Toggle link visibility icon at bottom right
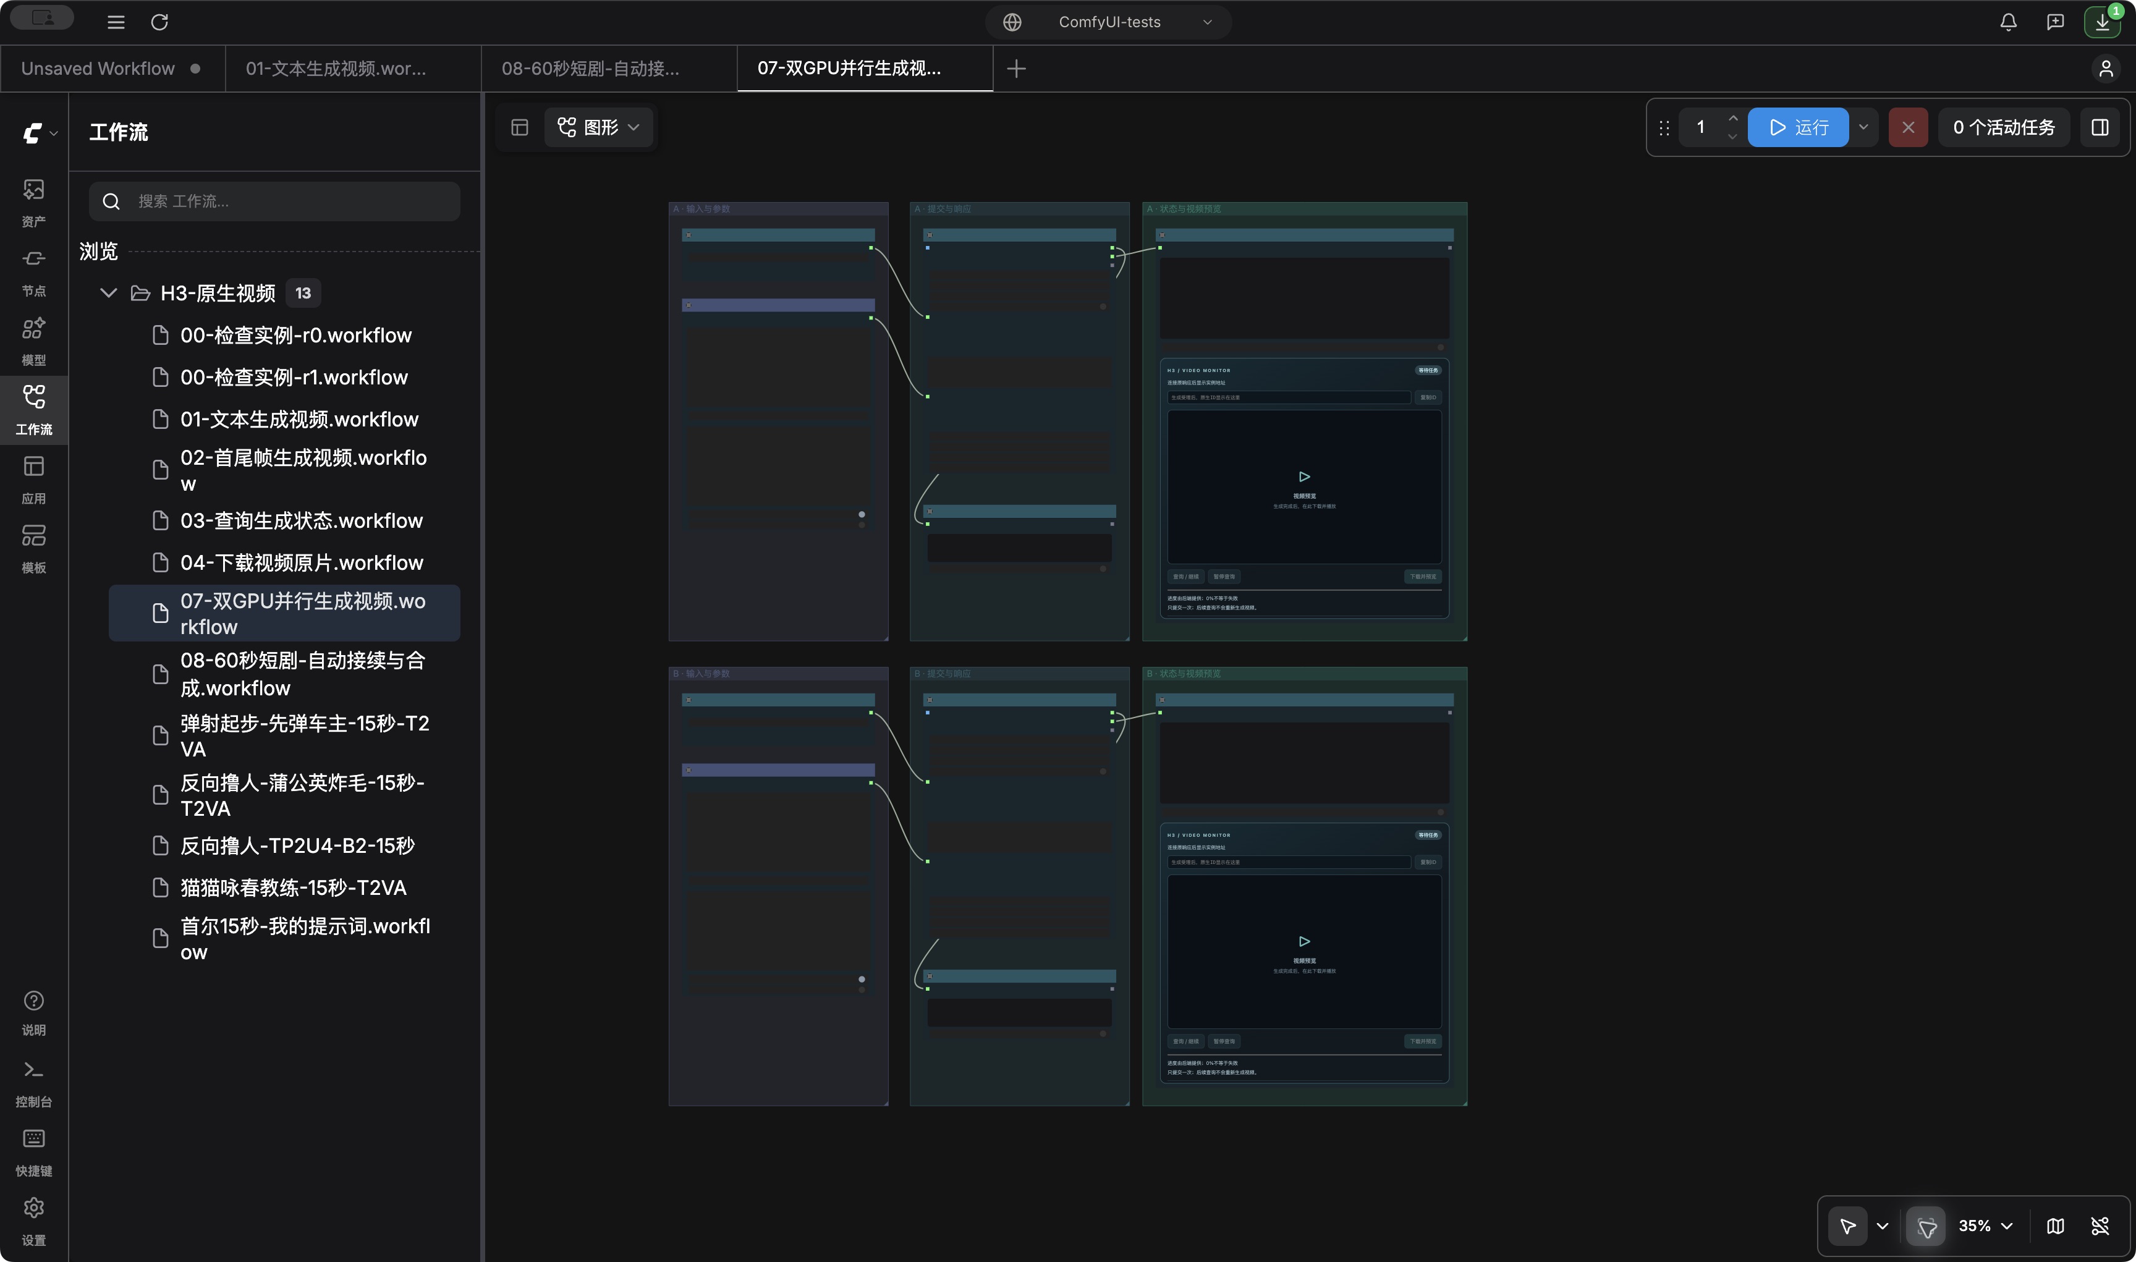This screenshot has width=2136, height=1262. [x=2100, y=1226]
